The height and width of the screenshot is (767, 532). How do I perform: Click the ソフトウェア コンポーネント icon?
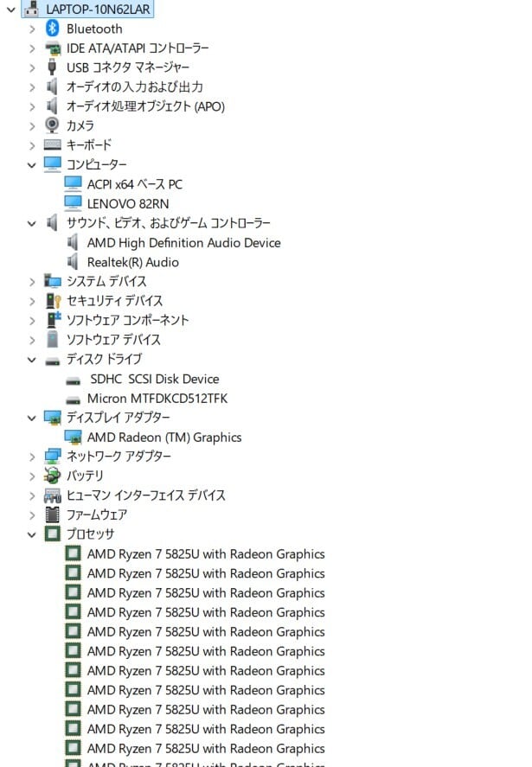(54, 319)
